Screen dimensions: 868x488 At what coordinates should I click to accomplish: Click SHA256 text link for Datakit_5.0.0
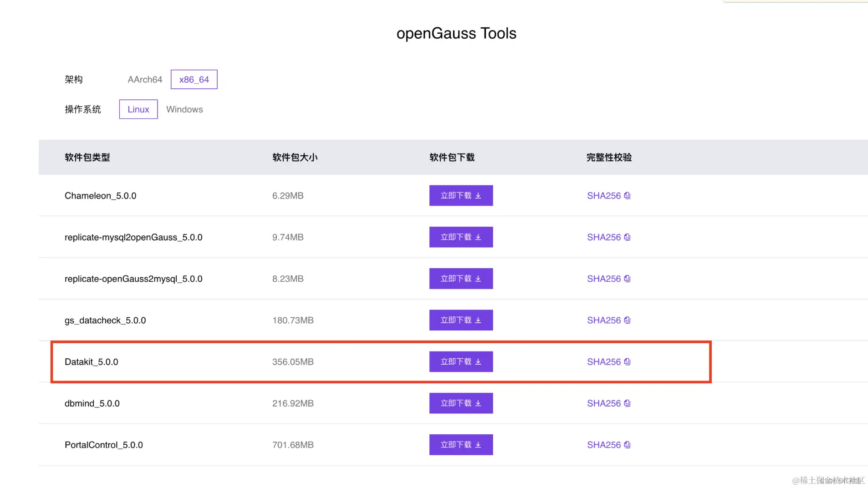coord(604,362)
